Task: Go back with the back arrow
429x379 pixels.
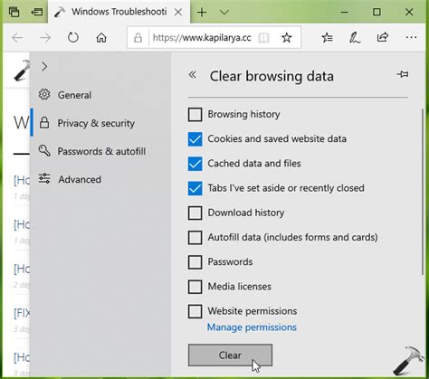Action: coord(17,38)
